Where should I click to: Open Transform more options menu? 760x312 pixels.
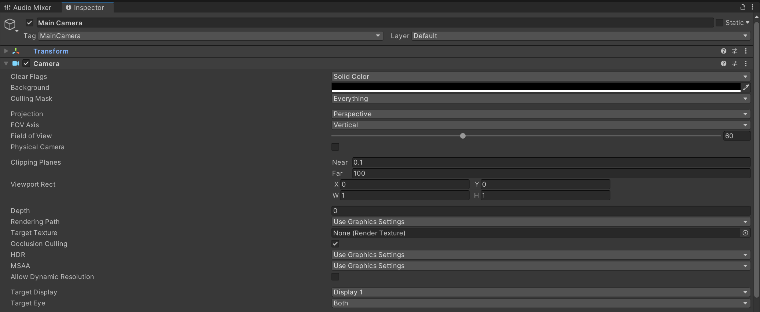click(746, 51)
